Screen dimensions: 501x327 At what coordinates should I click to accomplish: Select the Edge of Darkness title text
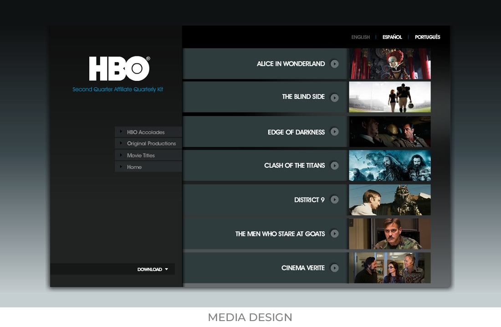pyautogui.click(x=296, y=132)
